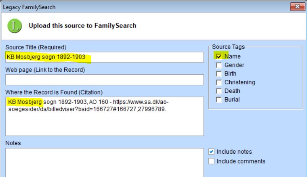Check the Christening source tag
Screen dimensions: 307x177
[219, 82]
